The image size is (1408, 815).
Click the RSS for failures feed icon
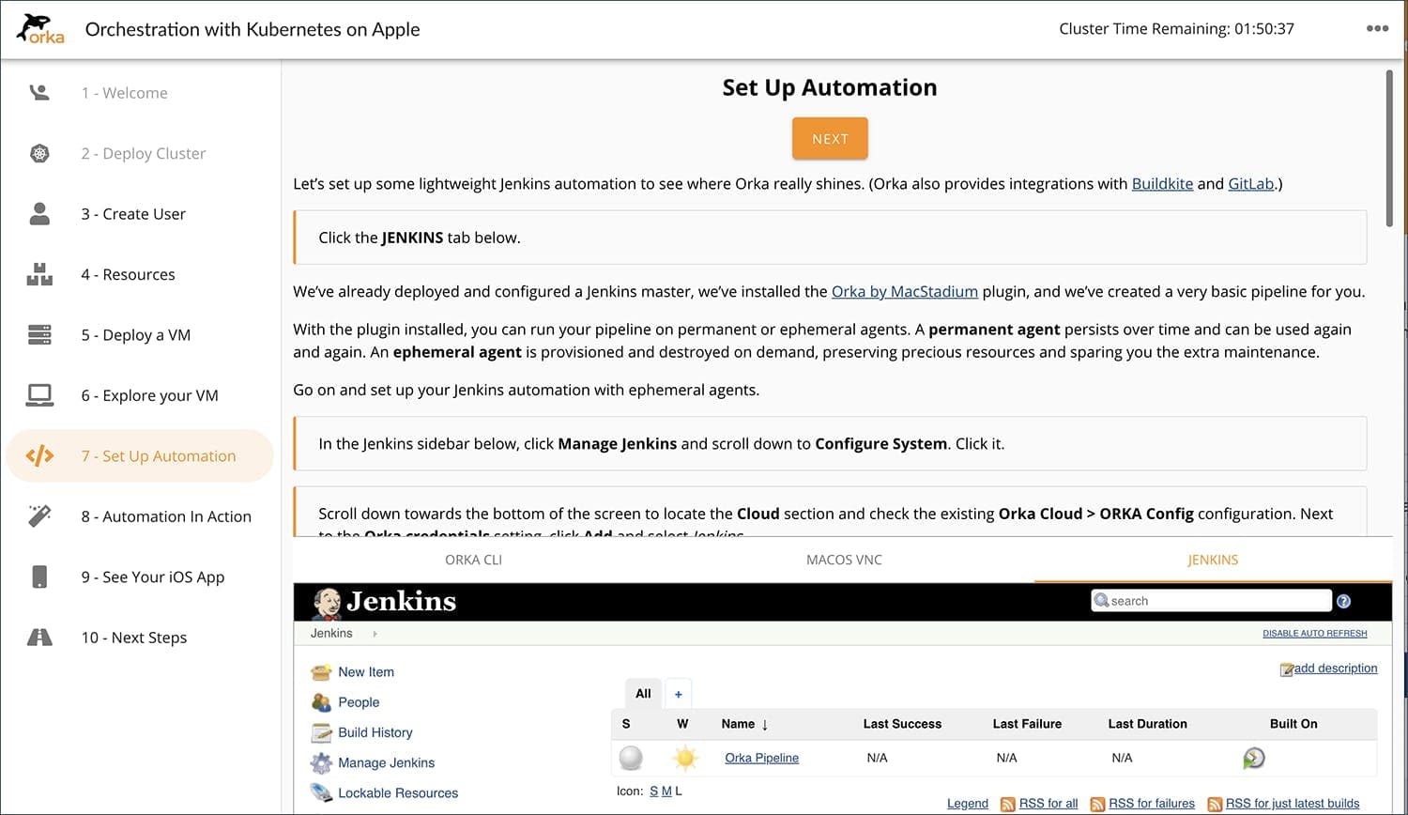(1097, 805)
